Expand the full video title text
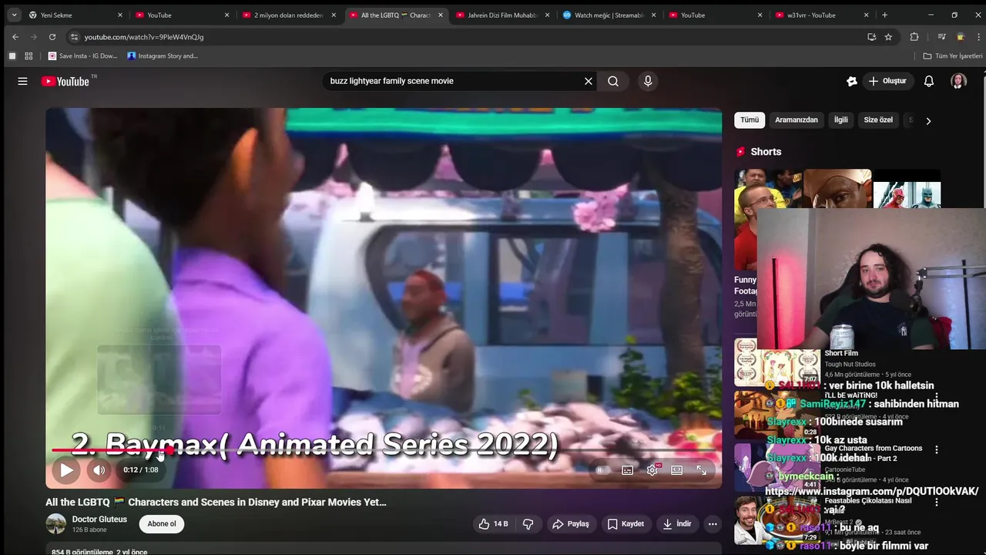 coord(216,502)
